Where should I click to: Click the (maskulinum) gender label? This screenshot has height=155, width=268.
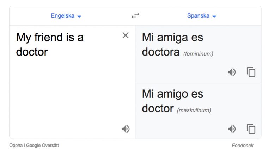point(194,110)
